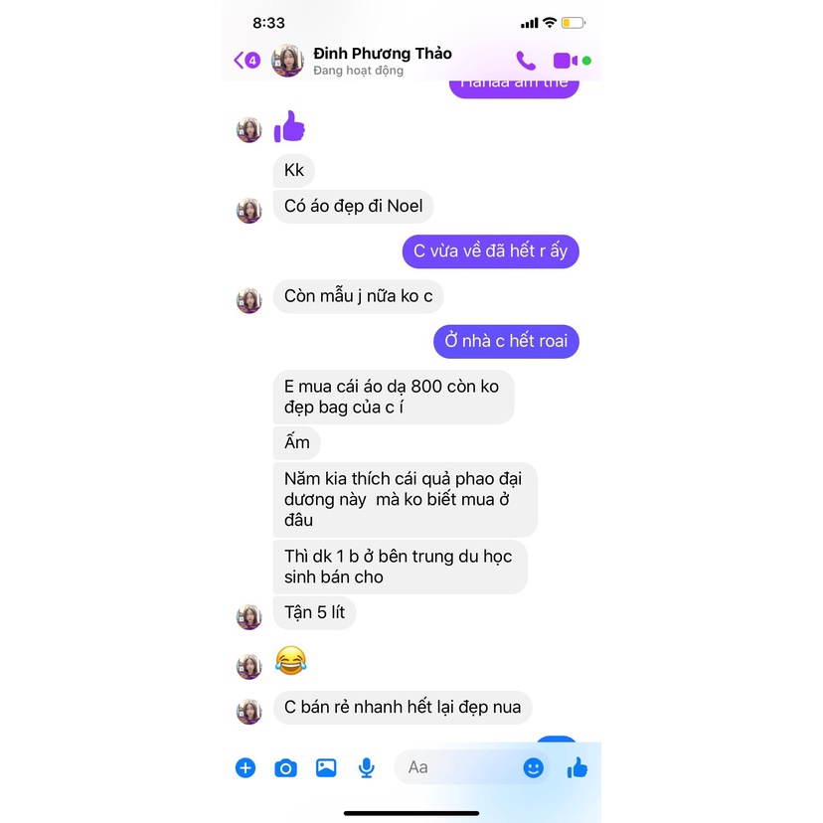Screen dimensions: 823x823
Task: Tap the microphone to record voice message
Action: (367, 768)
